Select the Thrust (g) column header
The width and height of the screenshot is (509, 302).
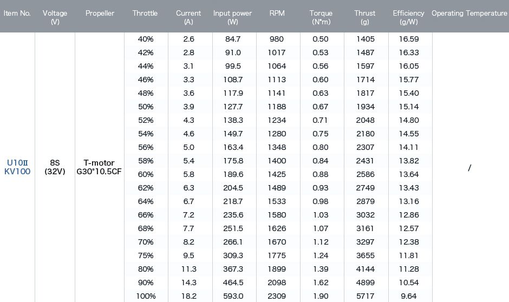[x=364, y=17]
